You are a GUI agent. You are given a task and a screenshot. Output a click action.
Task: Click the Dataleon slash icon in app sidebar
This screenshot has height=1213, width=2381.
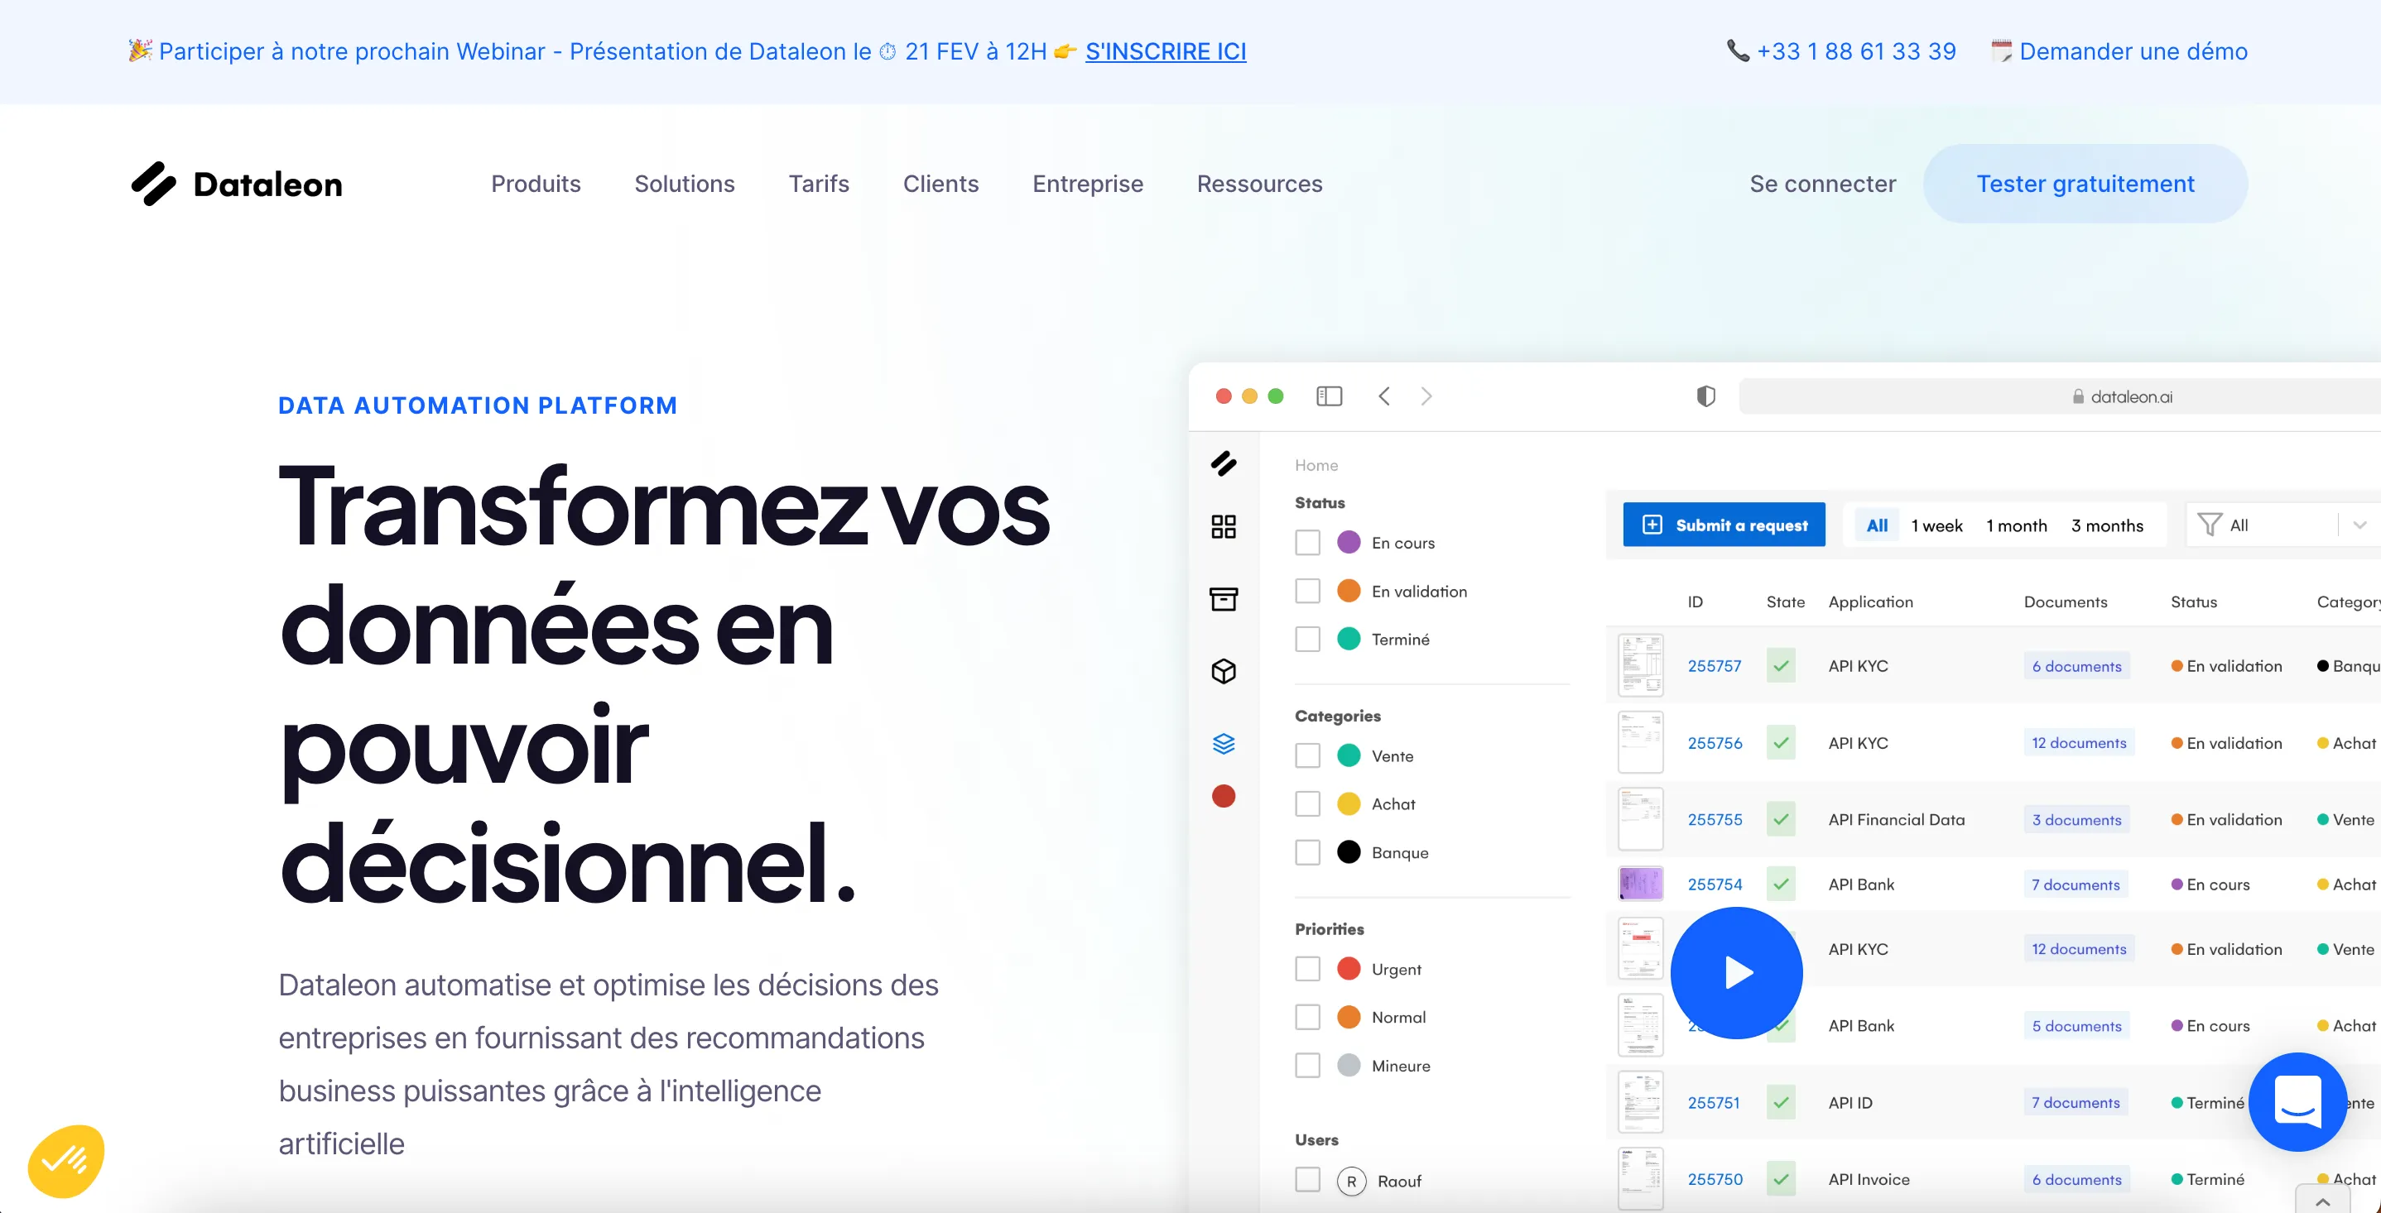(x=1224, y=463)
